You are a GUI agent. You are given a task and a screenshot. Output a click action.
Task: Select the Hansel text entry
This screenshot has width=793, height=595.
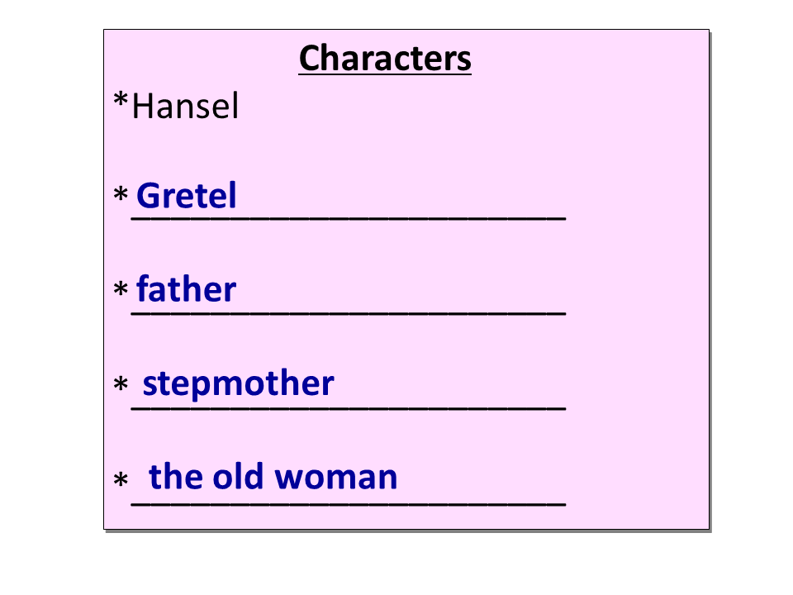pyautogui.click(x=185, y=106)
